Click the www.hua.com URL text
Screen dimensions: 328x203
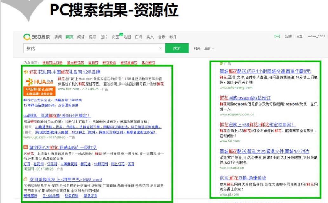point(68,89)
